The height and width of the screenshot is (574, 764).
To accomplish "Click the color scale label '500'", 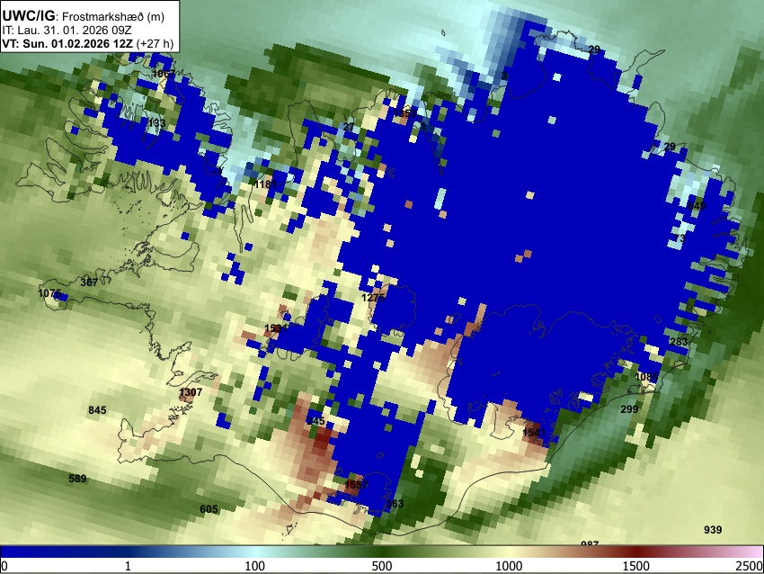I will [381, 566].
